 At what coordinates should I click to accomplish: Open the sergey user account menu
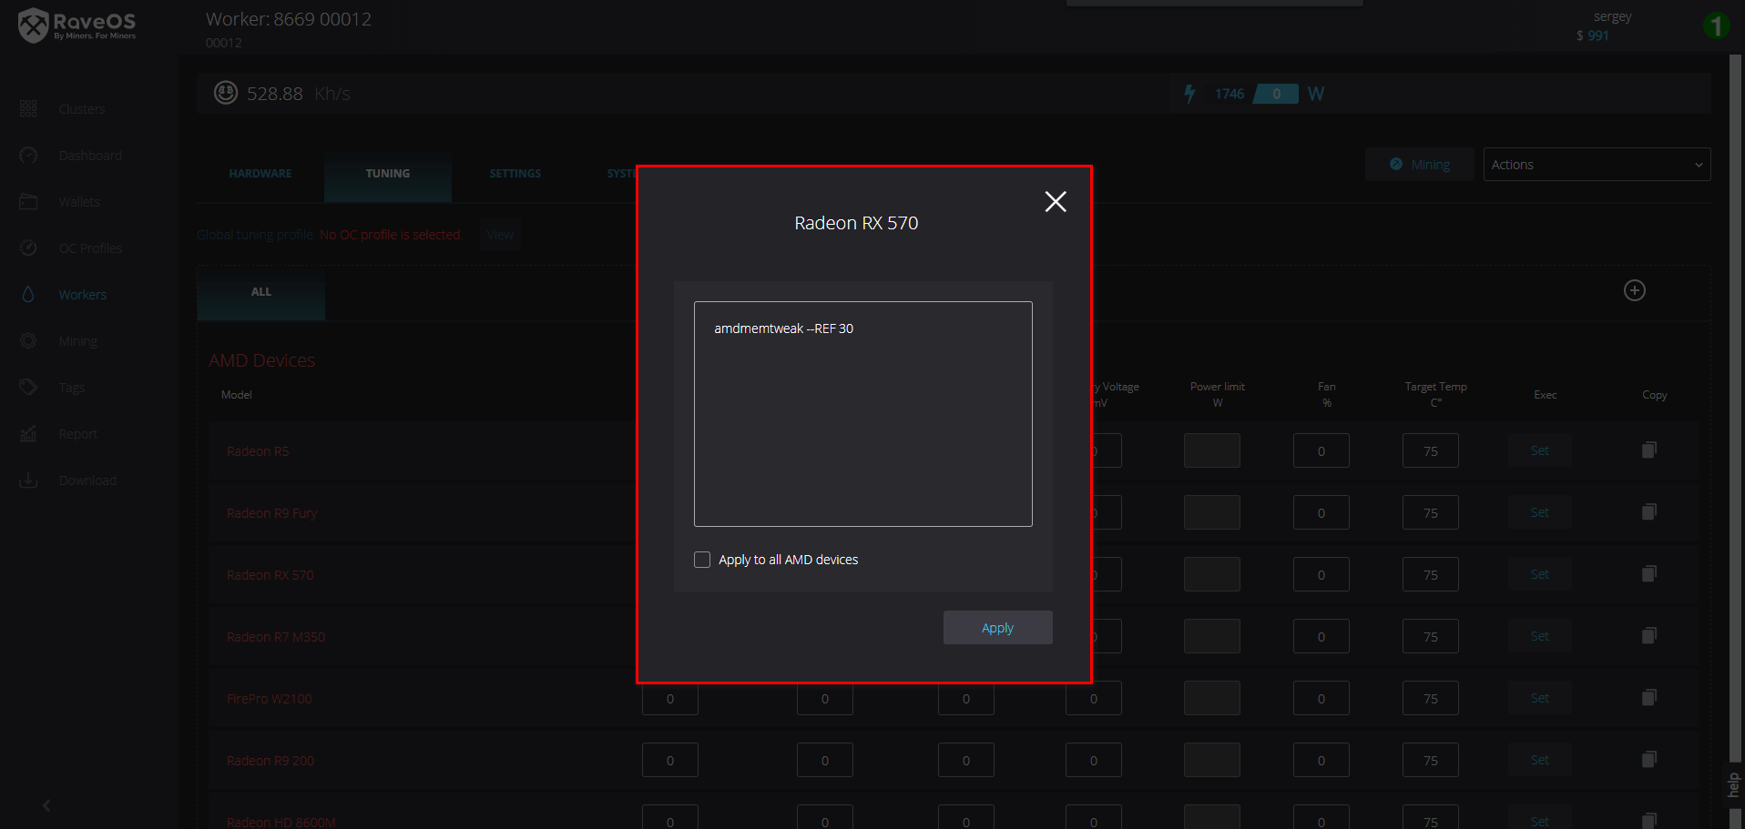pos(1612,16)
